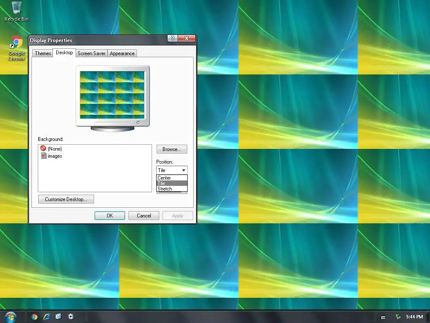Click the monitor wallpaper preview
Screen dimensions: 430x323
[113, 95]
